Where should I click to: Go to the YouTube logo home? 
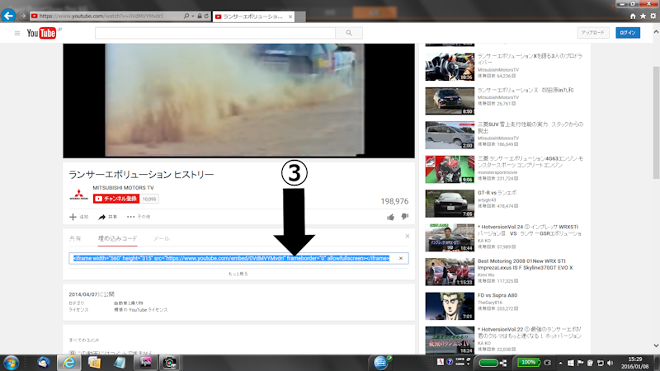(x=42, y=33)
